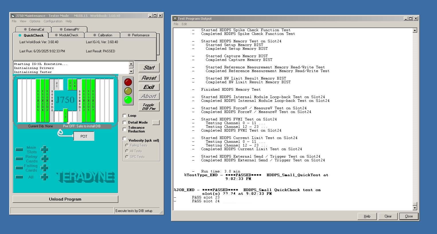437x234 pixels.
Task: Click the green traffic light indicator
Action: (x=128, y=100)
